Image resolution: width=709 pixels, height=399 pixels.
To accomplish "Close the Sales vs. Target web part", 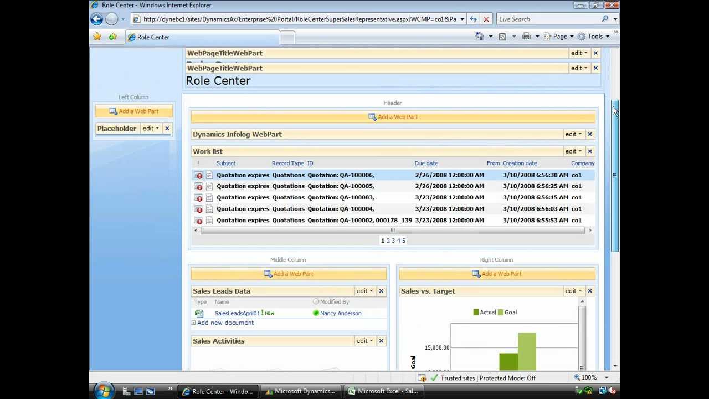I will tap(590, 291).
